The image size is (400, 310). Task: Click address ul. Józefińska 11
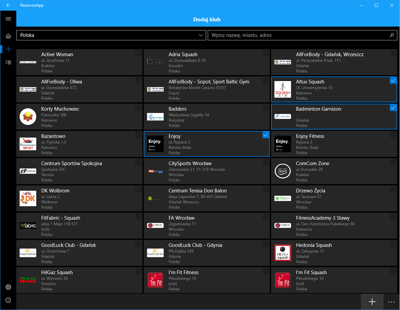click(x=55, y=60)
